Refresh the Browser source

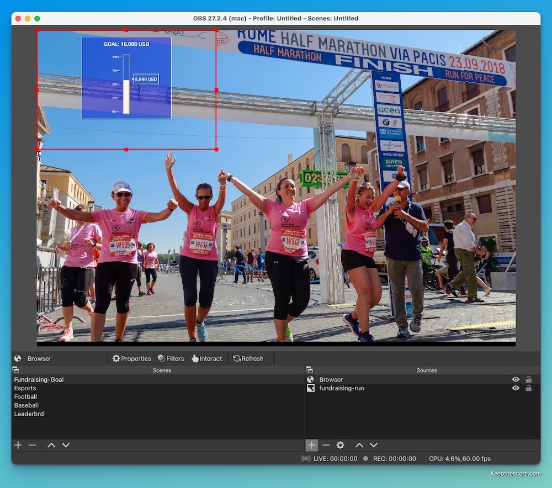tap(248, 358)
